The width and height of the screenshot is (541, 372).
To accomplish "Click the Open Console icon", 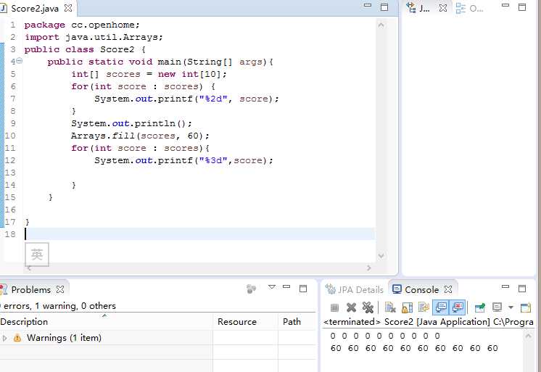I will pyautogui.click(x=526, y=307).
